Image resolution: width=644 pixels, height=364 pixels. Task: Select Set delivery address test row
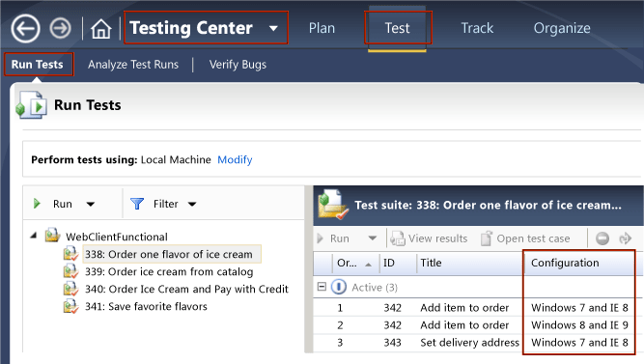tap(474, 342)
